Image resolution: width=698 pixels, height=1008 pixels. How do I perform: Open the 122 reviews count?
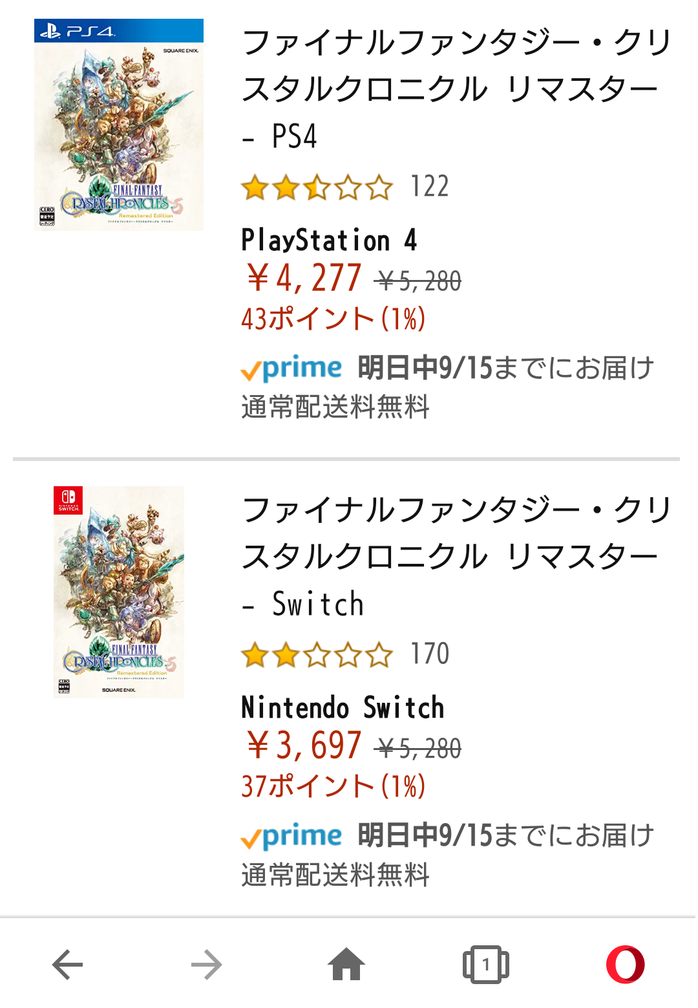click(x=430, y=187)
